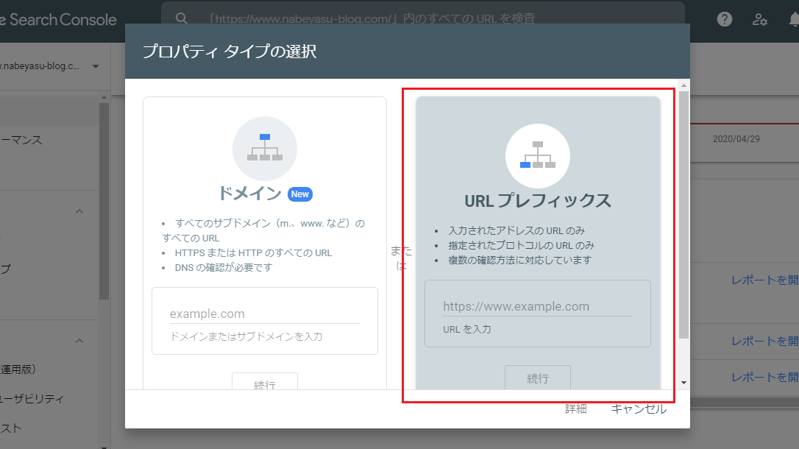
Task: Click 続行 button under URL プレフィックス
Action: (x=538, y=378)
